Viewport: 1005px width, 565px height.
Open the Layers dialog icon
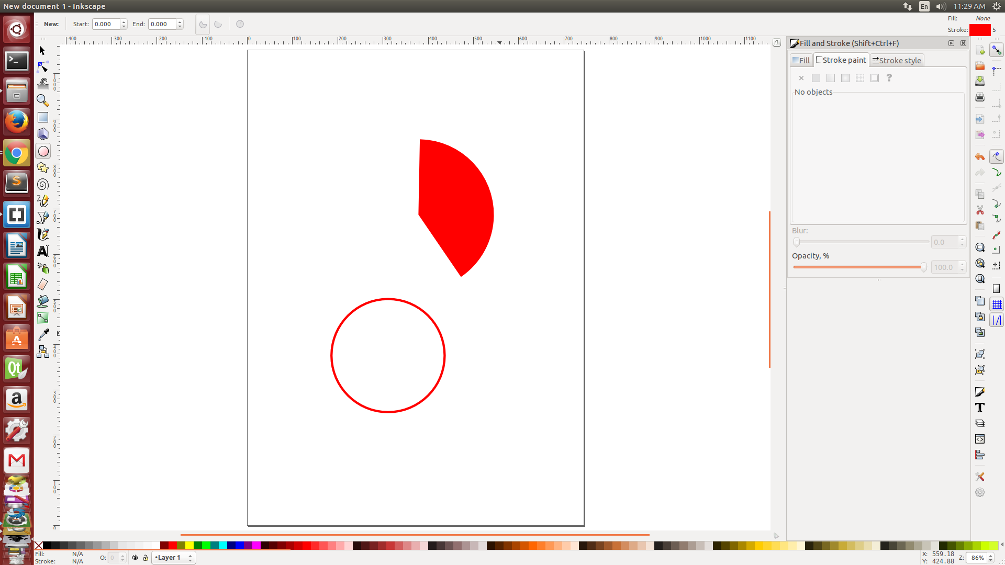coord(980,423)
